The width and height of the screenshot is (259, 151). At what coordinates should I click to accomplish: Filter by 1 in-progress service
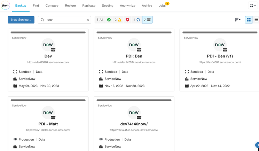coord(136,20)
